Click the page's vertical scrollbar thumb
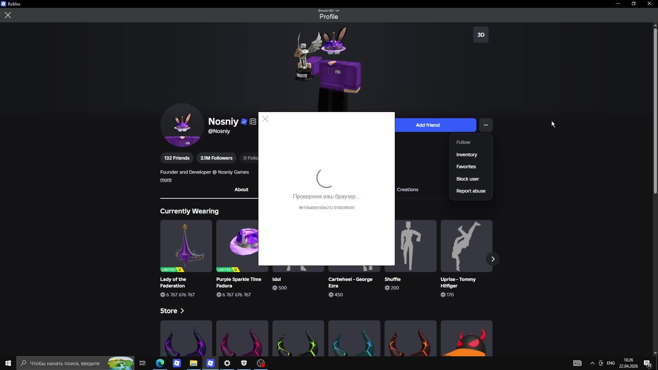 click(x=655, y=110)
